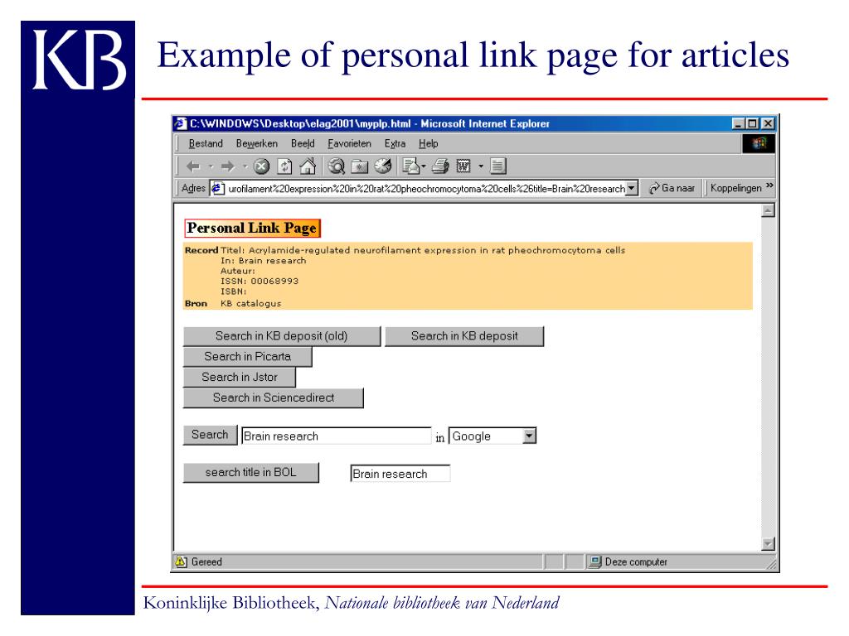Open the Forward history dropdown arrow

coord(245,166)
